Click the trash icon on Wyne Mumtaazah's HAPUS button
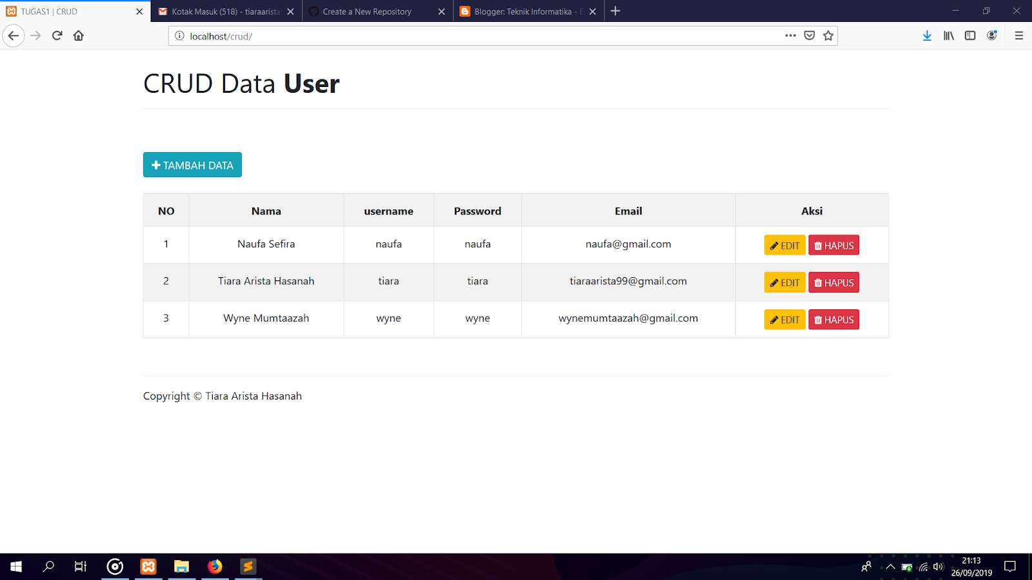 pos(818,319)
